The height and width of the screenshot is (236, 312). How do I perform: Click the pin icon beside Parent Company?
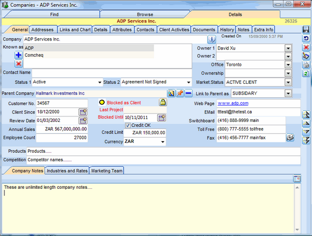click(x=180, y=93)
